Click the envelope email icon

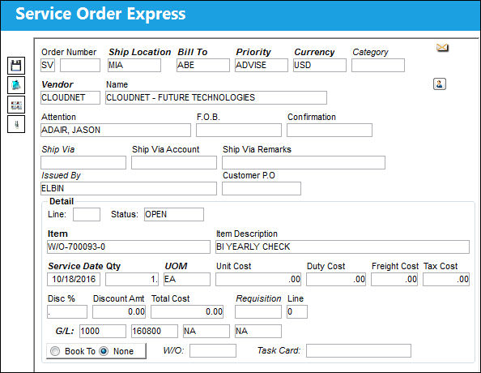tap(442, 48)
